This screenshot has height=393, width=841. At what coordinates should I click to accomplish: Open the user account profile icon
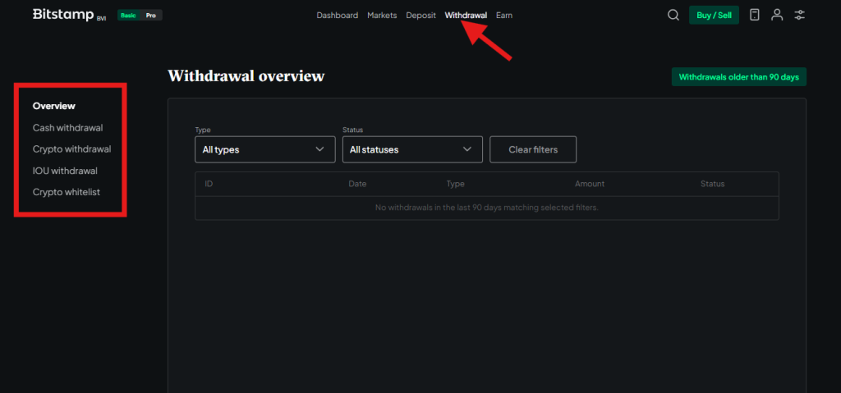click(x=777, y=15)
